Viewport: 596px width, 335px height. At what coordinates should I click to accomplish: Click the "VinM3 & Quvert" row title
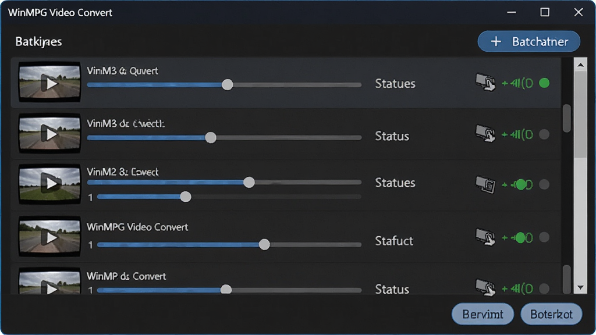(122, 70)
